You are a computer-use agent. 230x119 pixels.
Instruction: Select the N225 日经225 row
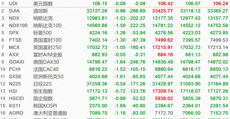(x=115, y=84)
